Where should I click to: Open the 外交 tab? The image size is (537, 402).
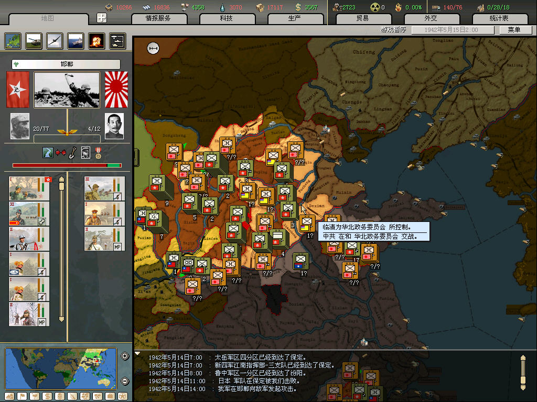[432, 18]
